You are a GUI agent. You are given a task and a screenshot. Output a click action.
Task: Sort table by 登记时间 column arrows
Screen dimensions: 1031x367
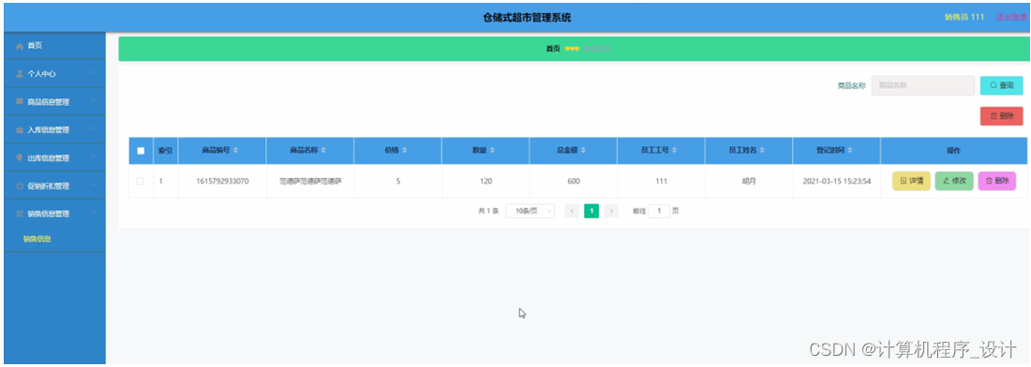(x=850, y=151)
